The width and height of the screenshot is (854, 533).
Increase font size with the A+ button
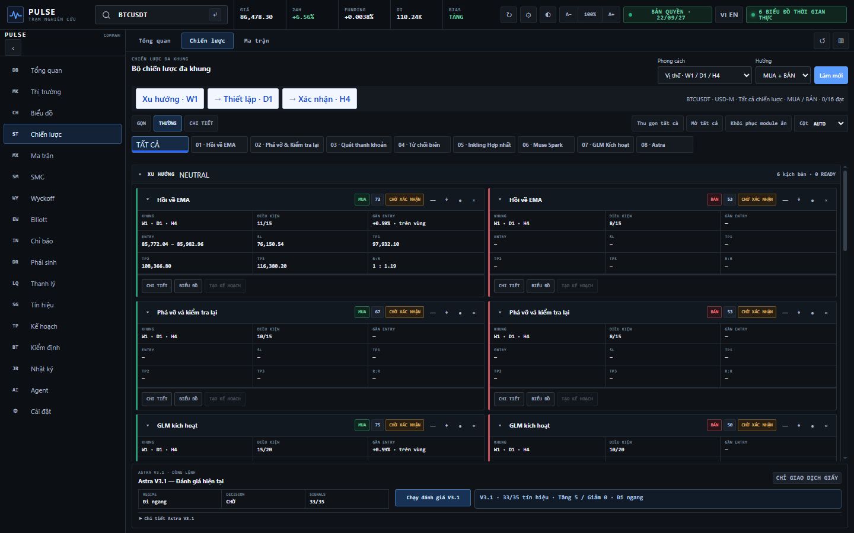611,15
